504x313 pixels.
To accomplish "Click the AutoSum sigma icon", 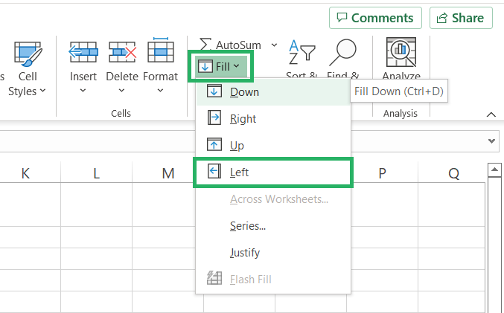I will [x=205, y=45].
